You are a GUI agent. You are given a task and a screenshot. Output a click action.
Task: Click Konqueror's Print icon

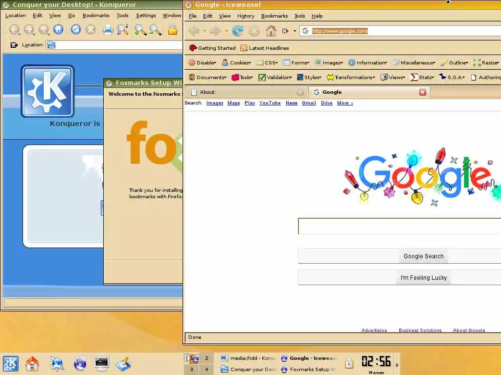tap(108, 29)
